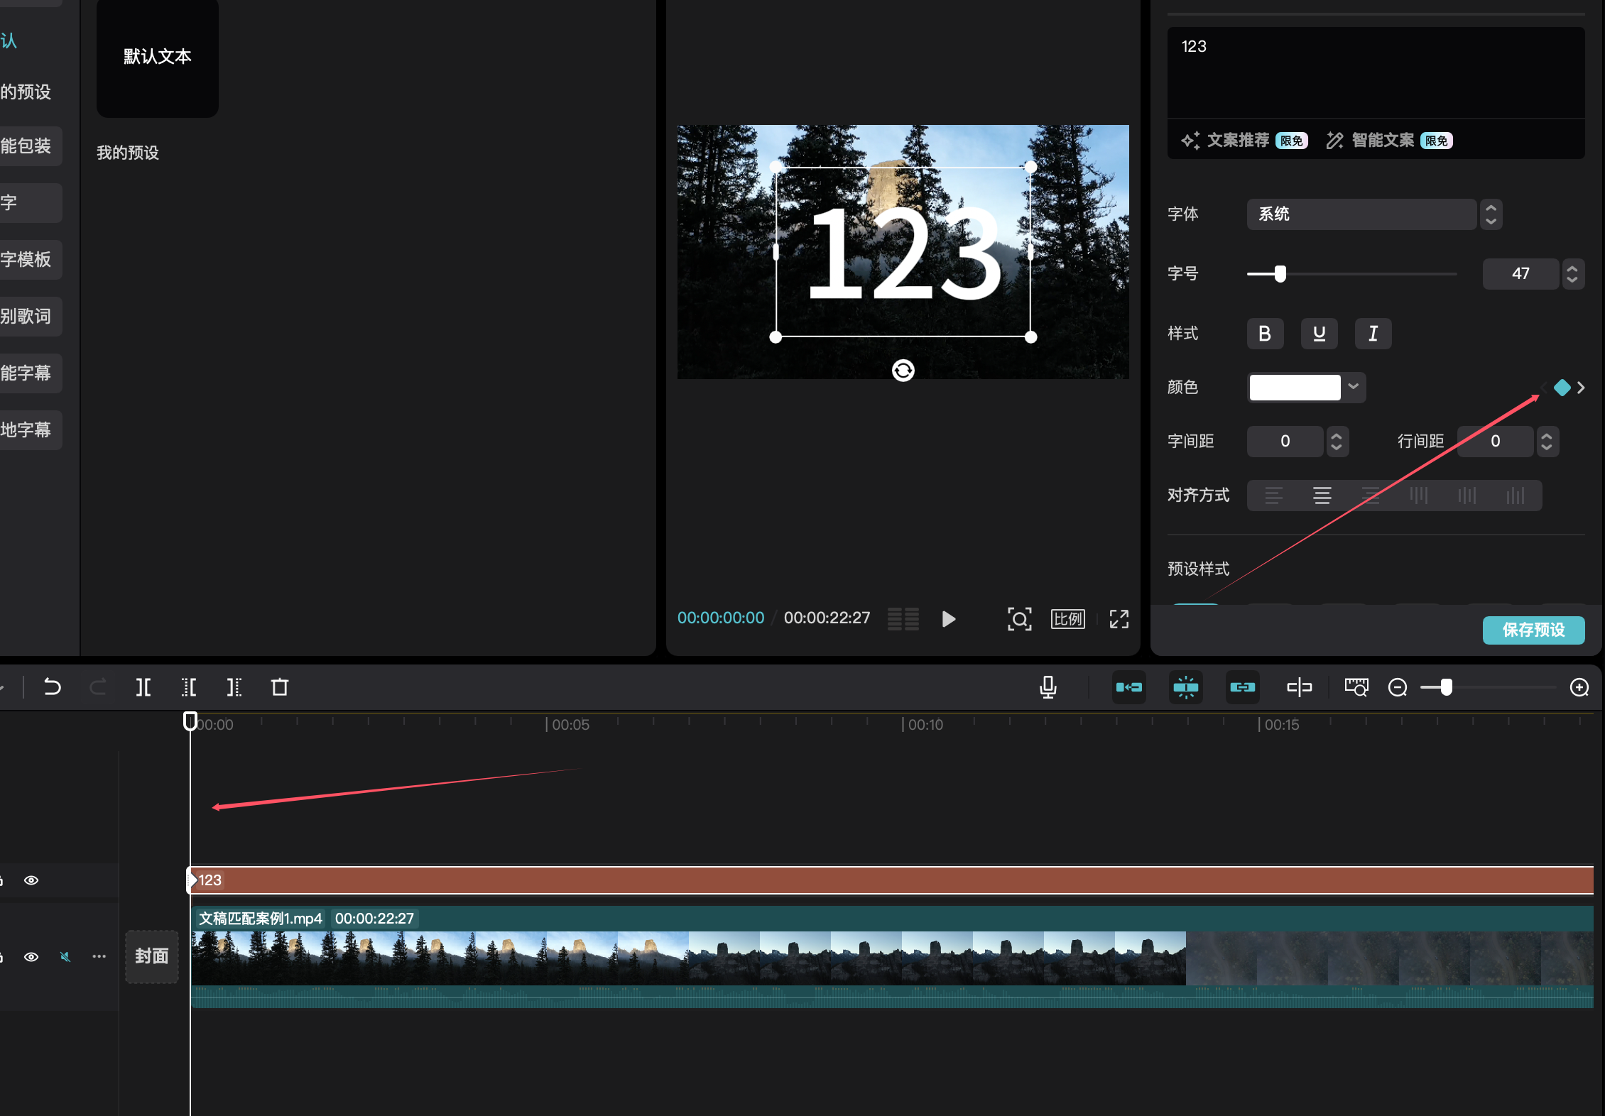Zoom out the timeline with minus icon
This screenshot has width=1605, height=1116.
[x=1398, y=687]
